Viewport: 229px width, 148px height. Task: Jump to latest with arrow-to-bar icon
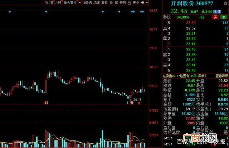pyautogui.click(x=142, y=3)
